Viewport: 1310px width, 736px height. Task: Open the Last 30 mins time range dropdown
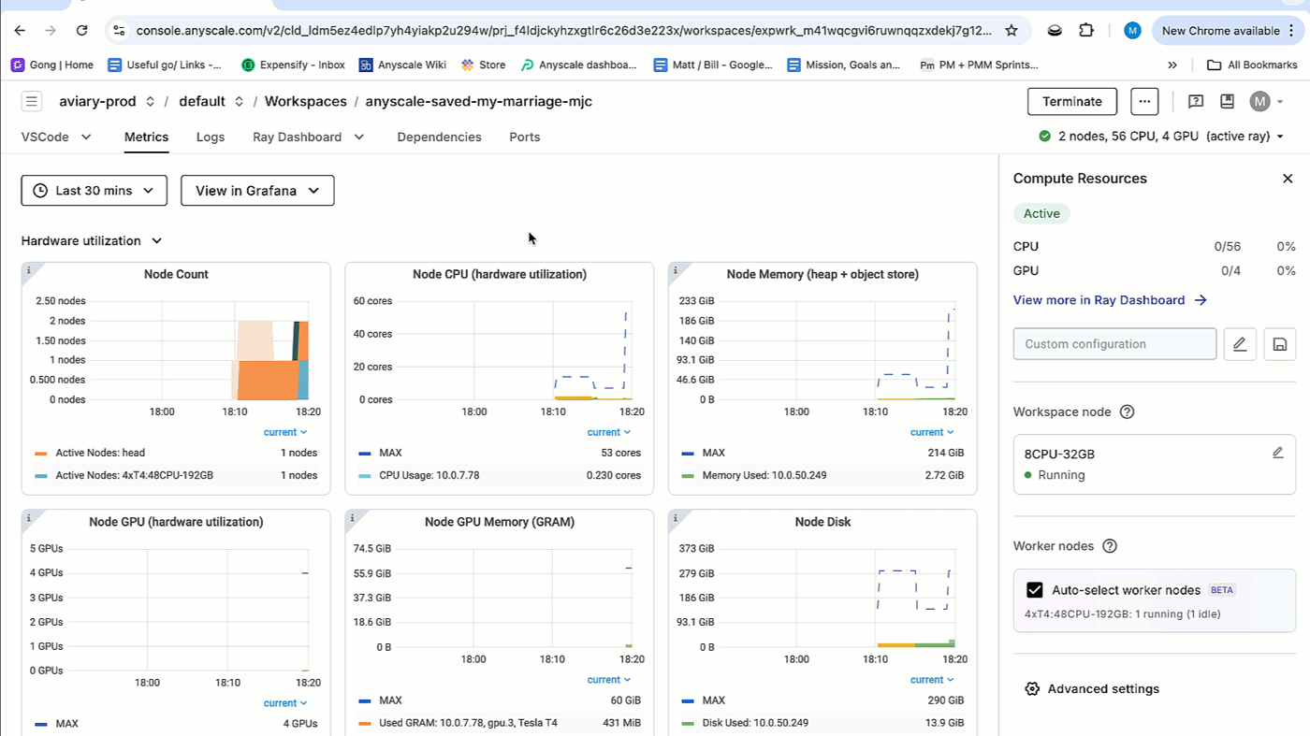pyautogui.click(x=95, y=191)
